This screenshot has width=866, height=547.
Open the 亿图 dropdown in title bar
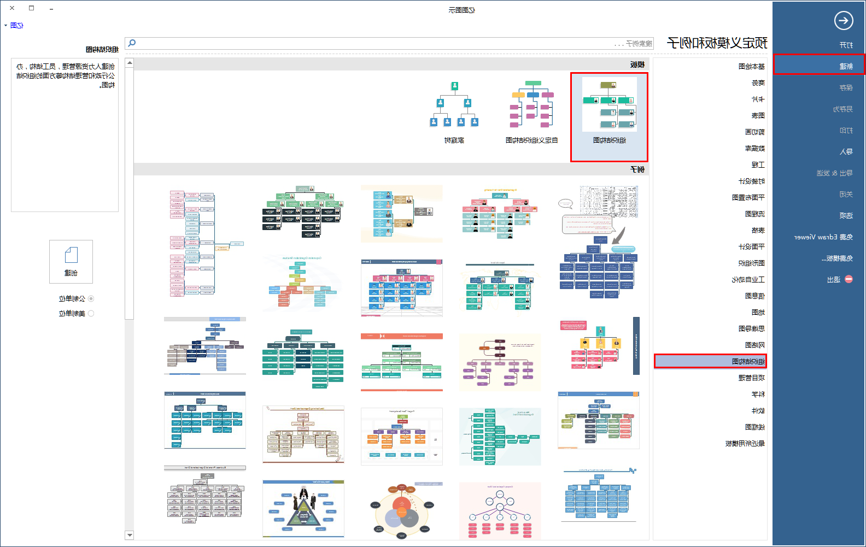(x=14, y=25)
